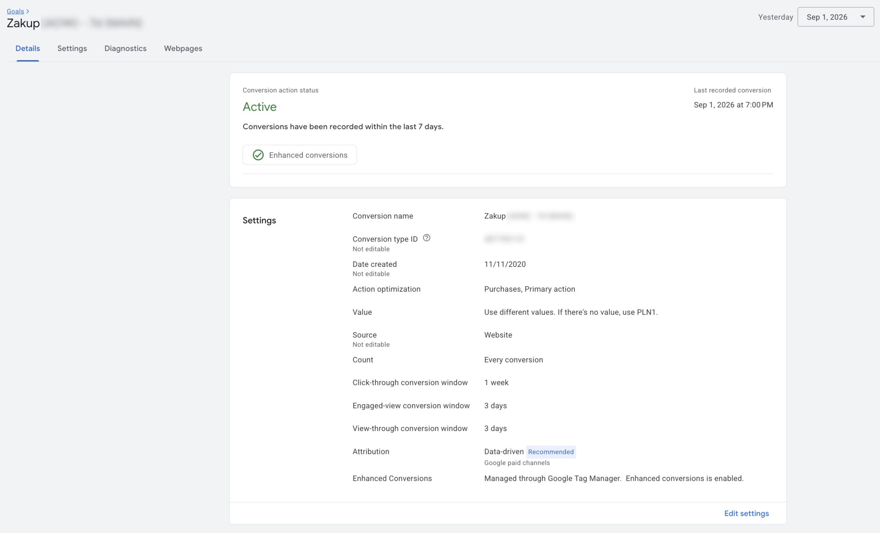Click the Enhanced conversions status chip

pyautogui.click(x=300, y=155)
